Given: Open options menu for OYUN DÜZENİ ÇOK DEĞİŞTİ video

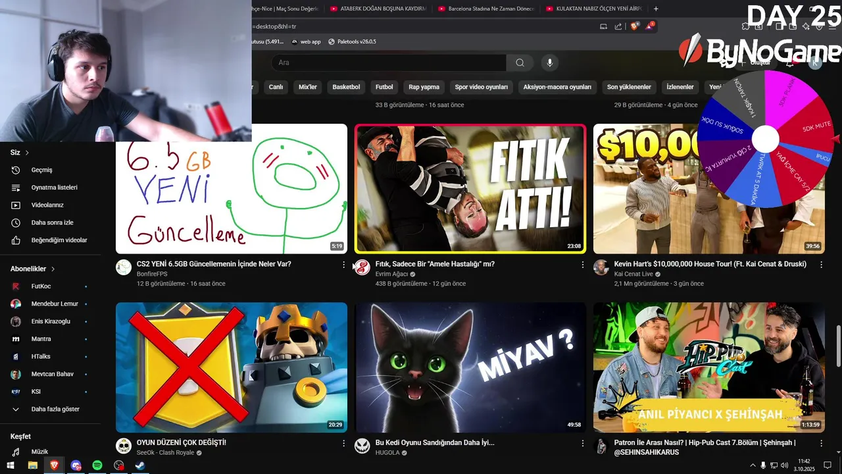Looking at the screenshot, I should pos(343,444).
